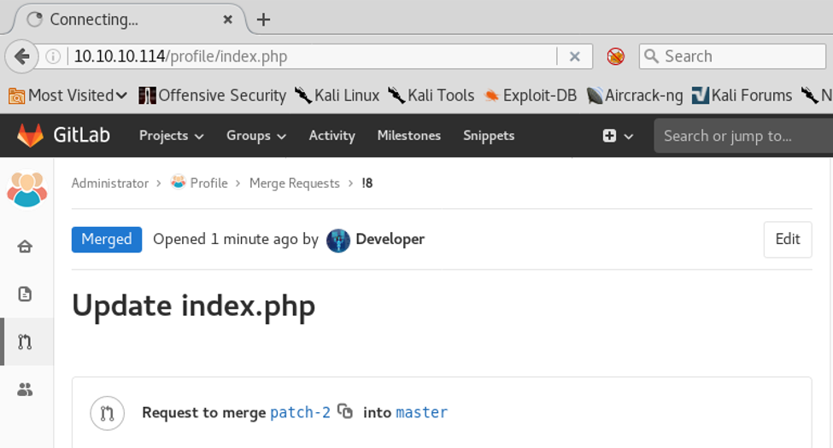This screenshot has width=833, height=448.
Task: Open the Most Visited bookmarks dropdown
Action: (68, 96)
